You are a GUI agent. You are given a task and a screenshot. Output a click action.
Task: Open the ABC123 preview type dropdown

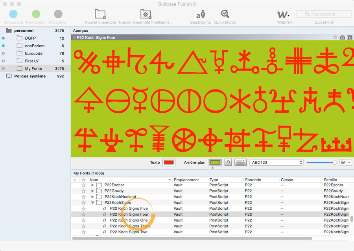277,162
